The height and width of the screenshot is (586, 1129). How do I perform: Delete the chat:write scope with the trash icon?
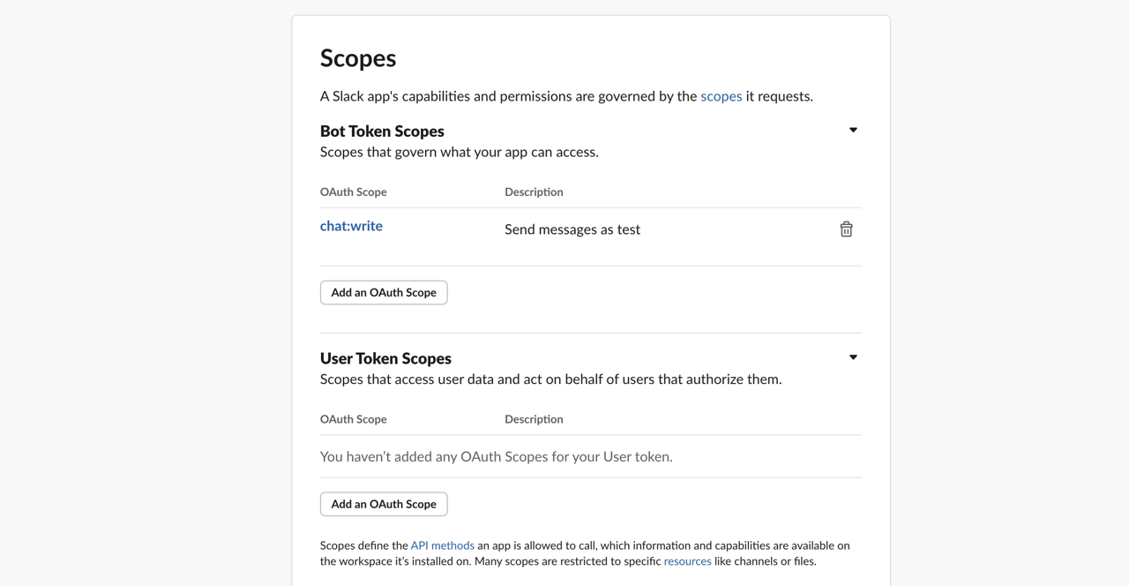tap(846, 229)
